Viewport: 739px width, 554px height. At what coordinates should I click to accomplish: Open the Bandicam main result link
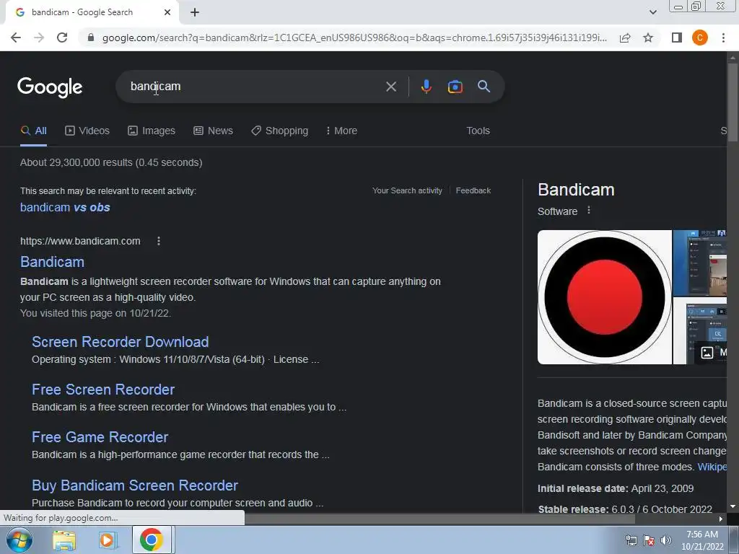point(52,262)
